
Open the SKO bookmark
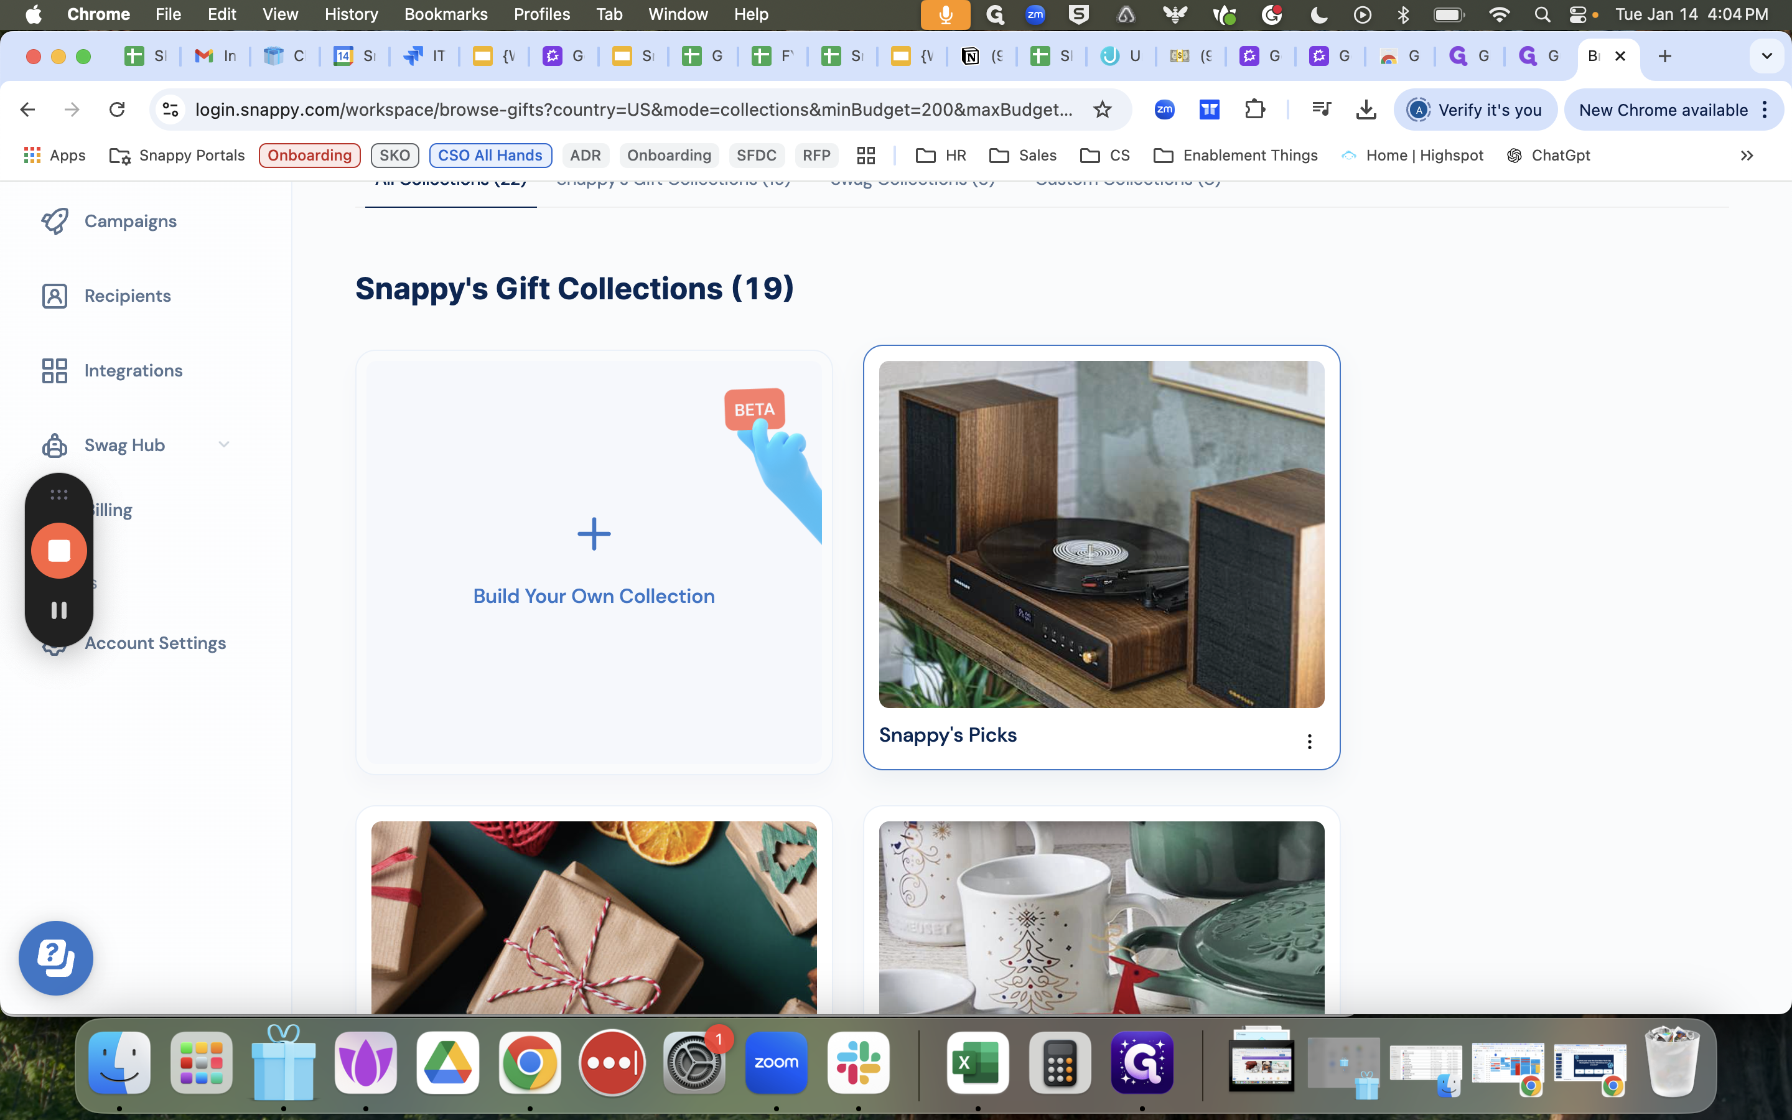pyautogui.click(x=394, y=156)
